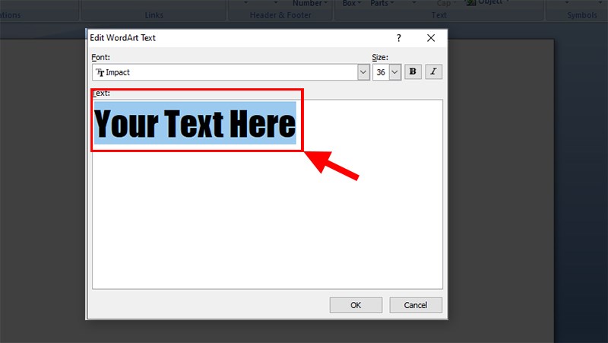The height and width of the screenshot is (343, 608).
Task: Close the Edit WordArt Text dialog
Action: [431, 38]
